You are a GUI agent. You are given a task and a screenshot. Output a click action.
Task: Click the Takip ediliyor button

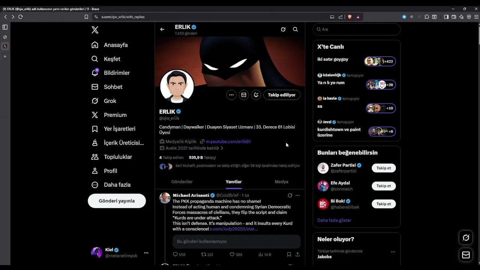coord(282,95)
